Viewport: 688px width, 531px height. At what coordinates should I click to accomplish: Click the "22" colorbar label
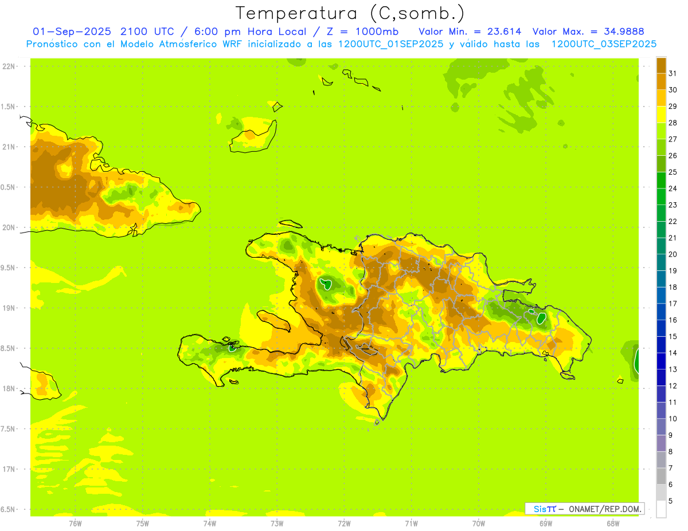pos(673,221)
